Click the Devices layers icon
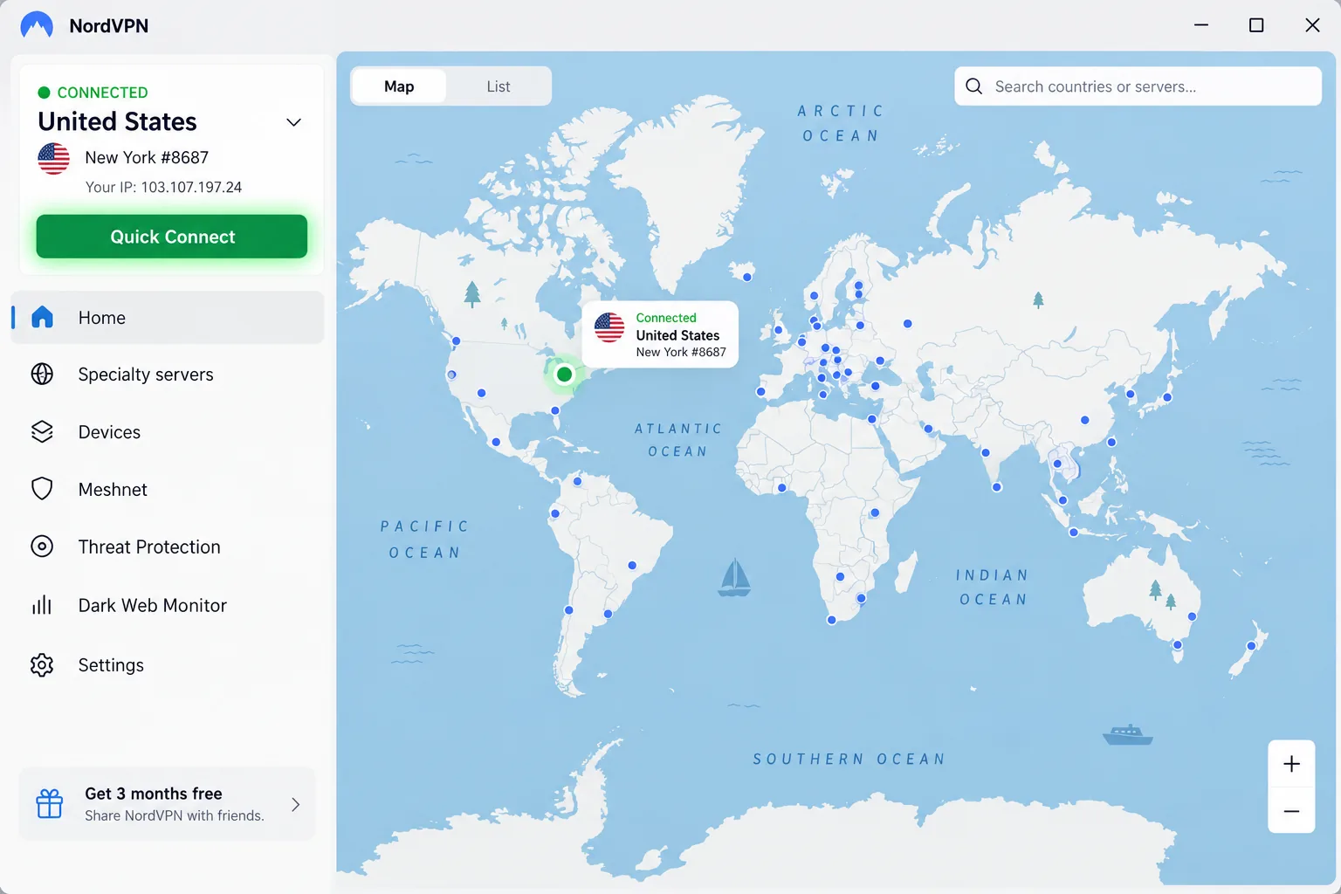 pos(42,431)
